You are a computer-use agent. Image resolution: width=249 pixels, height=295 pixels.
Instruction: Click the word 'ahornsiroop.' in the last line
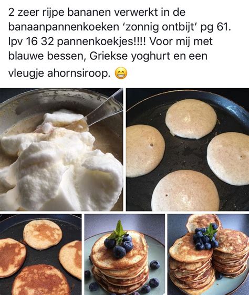pyautogui.click(x=79, y=73)
